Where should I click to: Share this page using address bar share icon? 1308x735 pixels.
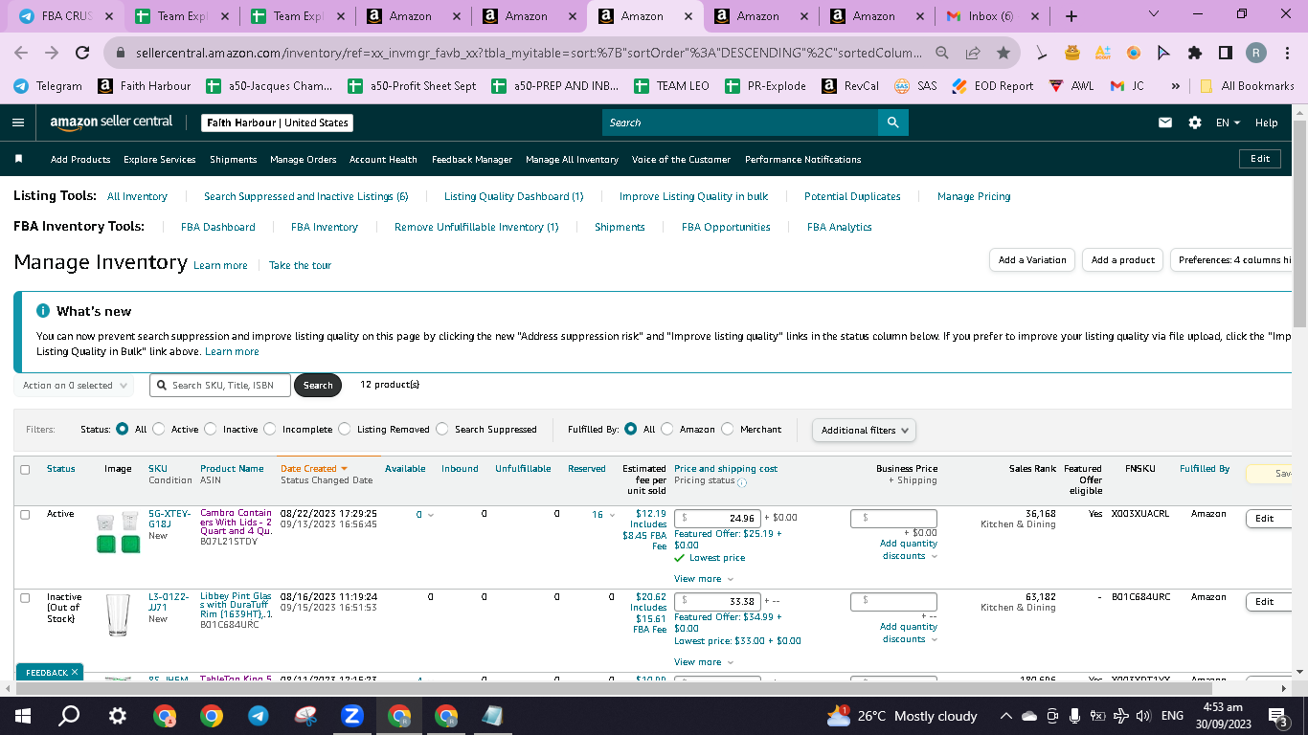(973, 53)
